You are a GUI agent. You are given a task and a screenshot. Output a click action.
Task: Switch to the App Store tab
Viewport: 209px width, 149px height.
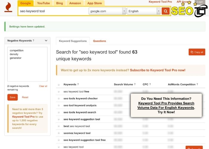[x=95, y=3]
